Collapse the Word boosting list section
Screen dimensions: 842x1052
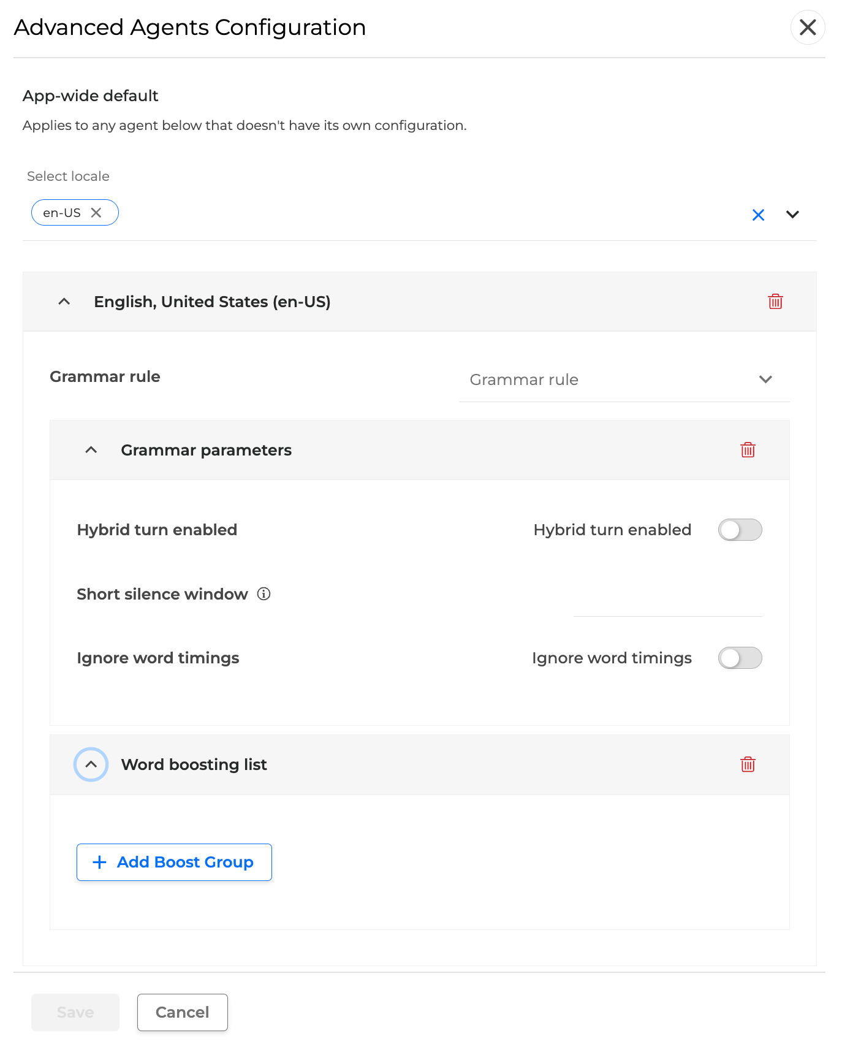[x=91, y=764]
